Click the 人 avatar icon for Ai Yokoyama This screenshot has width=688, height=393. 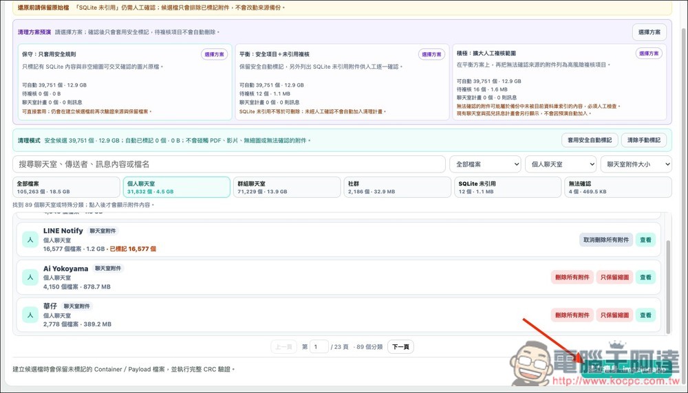30,278
